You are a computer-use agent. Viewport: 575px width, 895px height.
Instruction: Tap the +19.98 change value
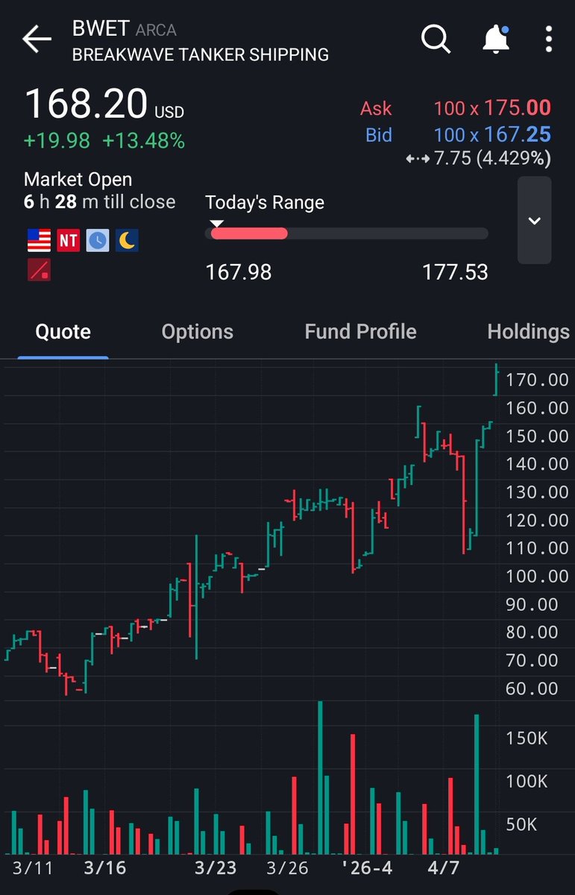pyautogui.click(x=57, y=141)
